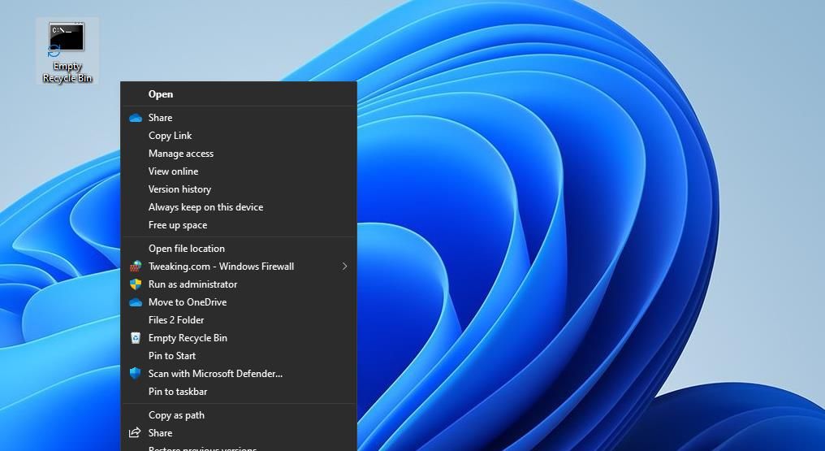
Task: Click the share arrow icon near the menu bottom
Action: [136, 433]
